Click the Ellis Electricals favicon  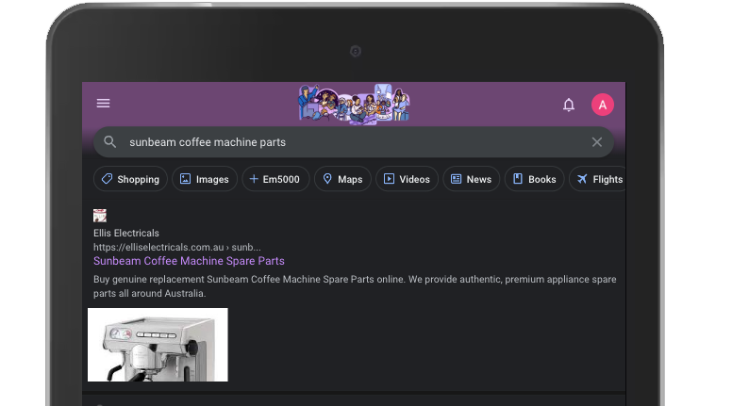tap(100, 216)
